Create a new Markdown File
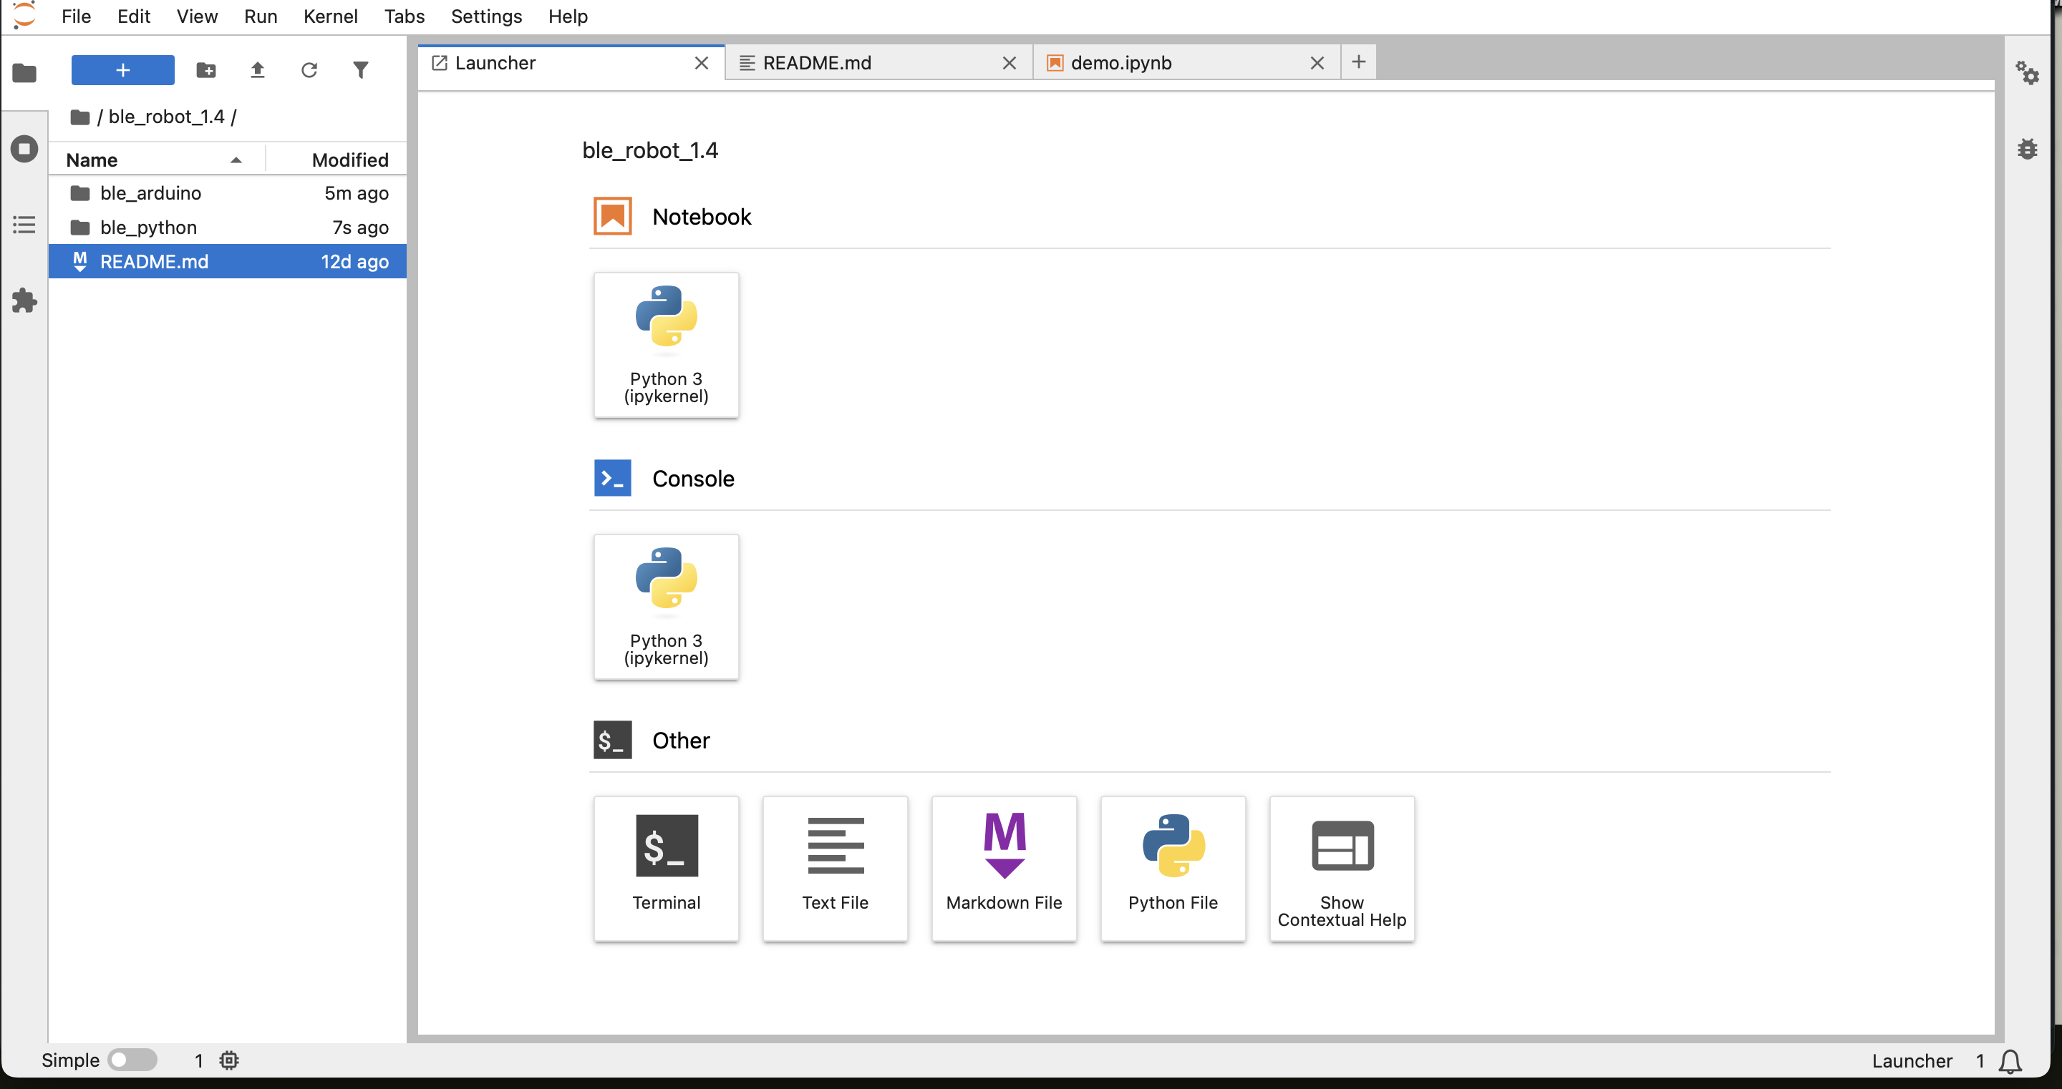This screenshot has width=2062, height=1089. 1004,868
